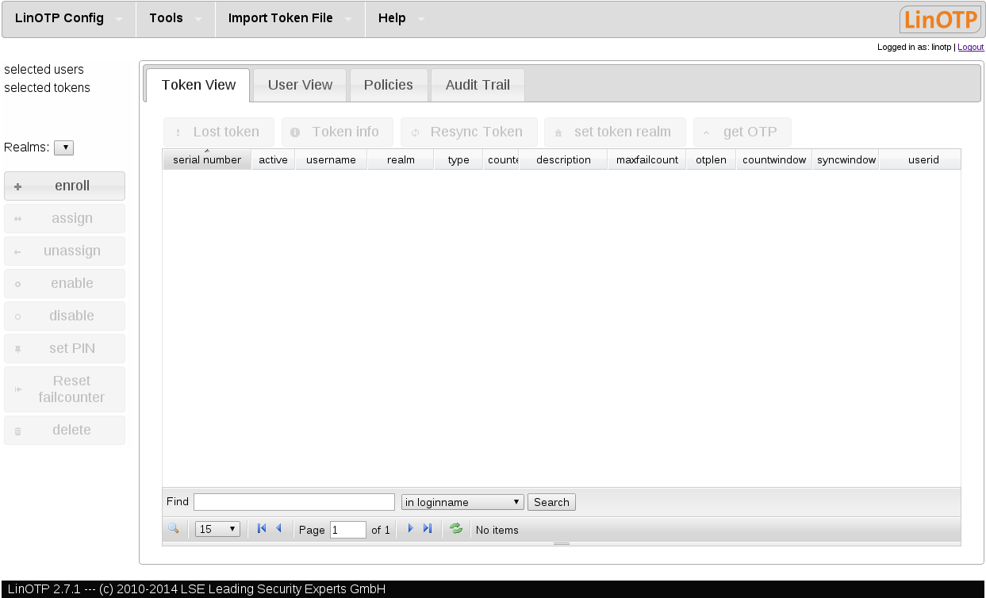This screenshot has height=598, width=986.
Task: Click the table resize grip handle
Action: (x=562, y=544)
